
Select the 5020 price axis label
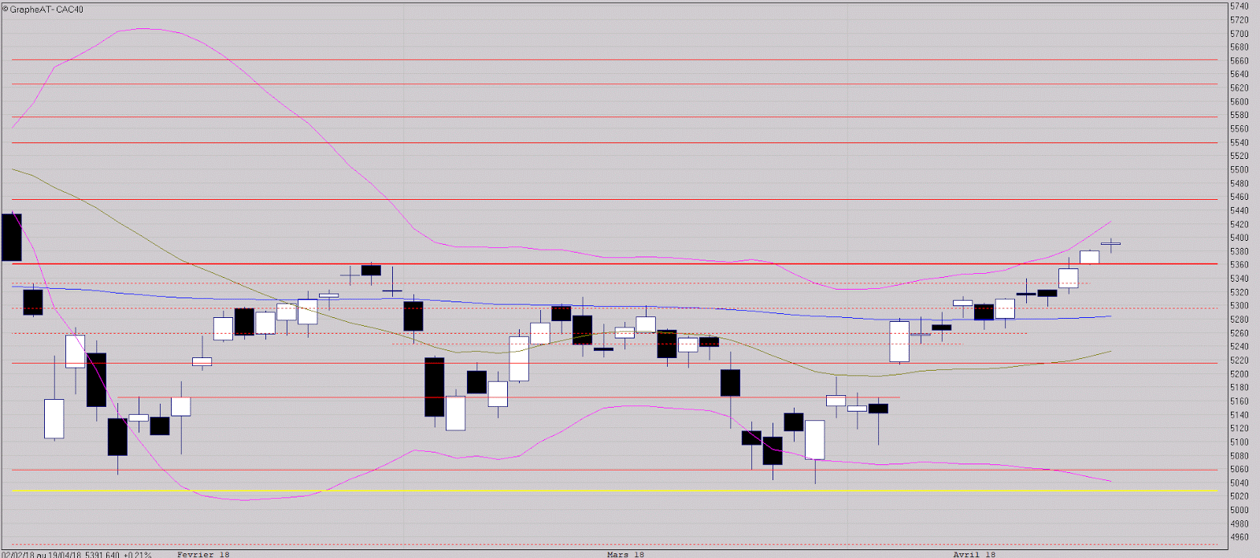[x=1239, y=496]
